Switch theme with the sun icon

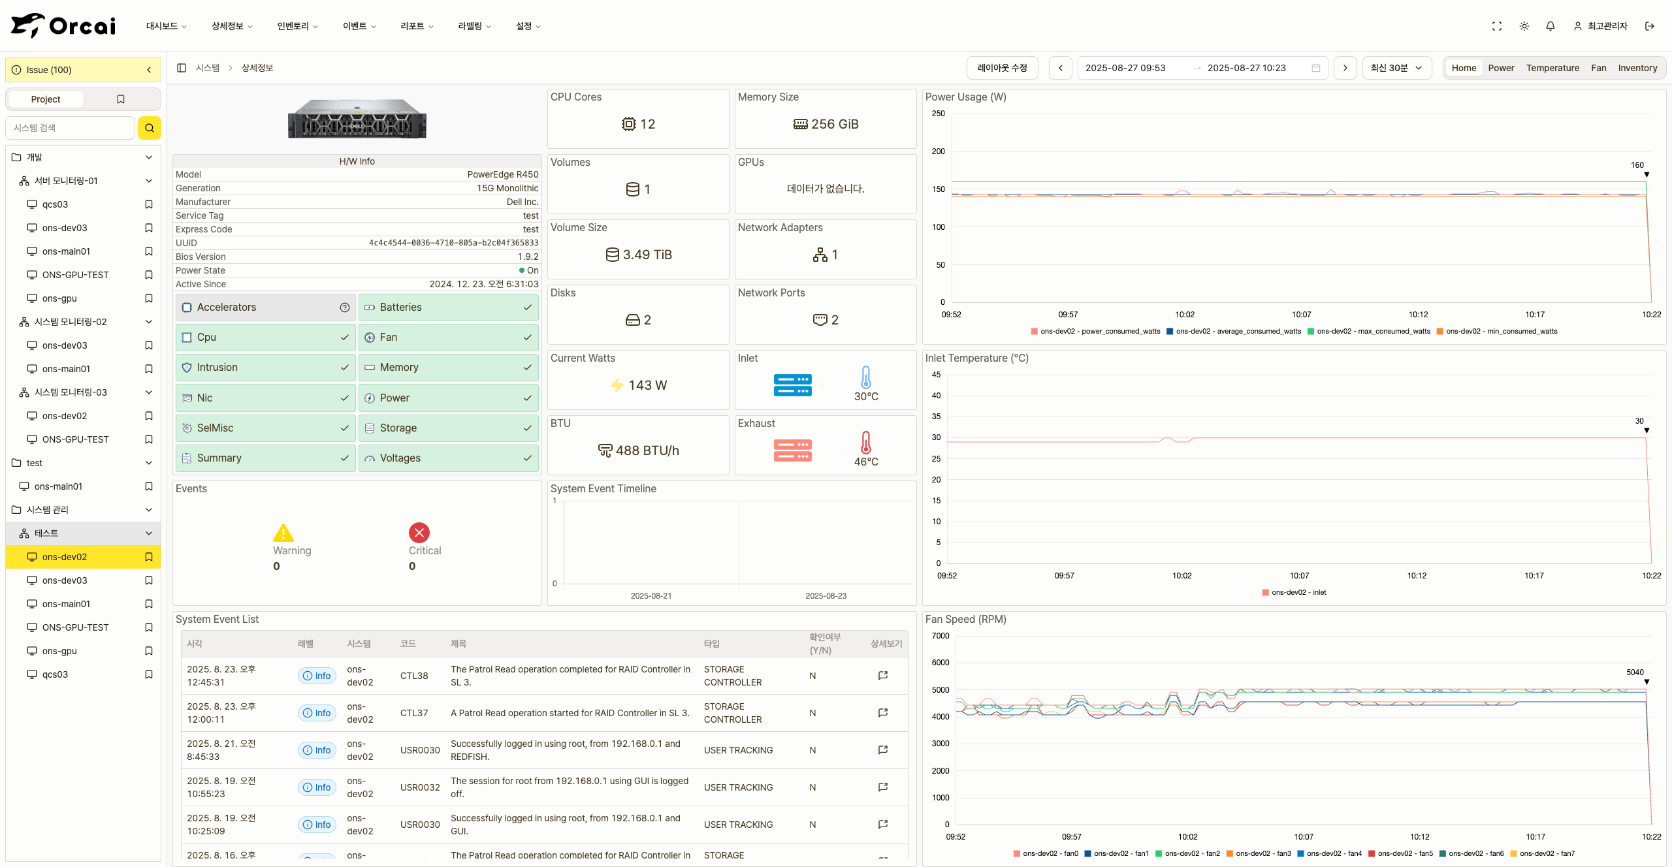[x=1524, y=26]
